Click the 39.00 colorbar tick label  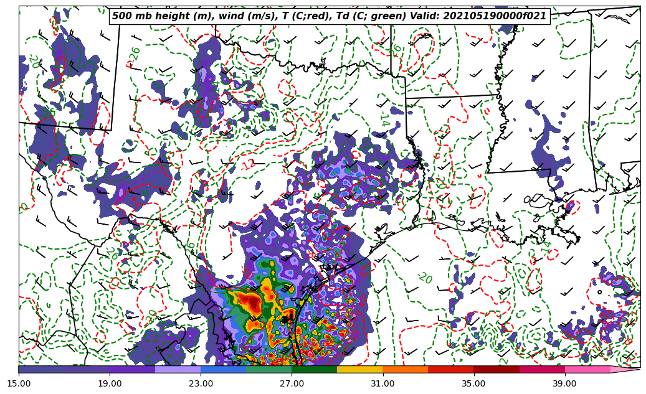564,383
